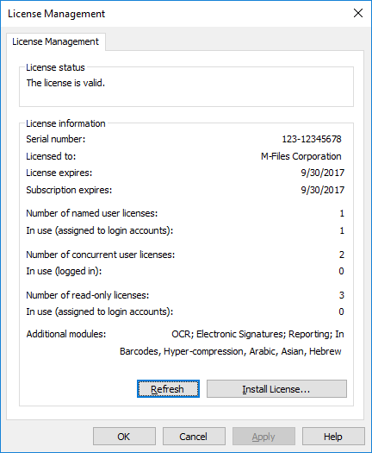The width and height of the screenshot is (372, 453).
Task: Click the Number of named user licenses label
Action: tap(92, 213)
